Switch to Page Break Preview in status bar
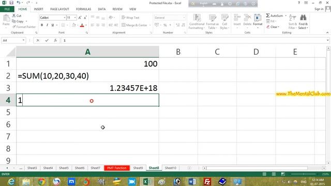The image size is (331, 186). click(x=283, y=174)
